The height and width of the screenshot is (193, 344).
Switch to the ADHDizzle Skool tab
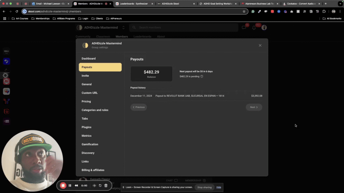175,4
